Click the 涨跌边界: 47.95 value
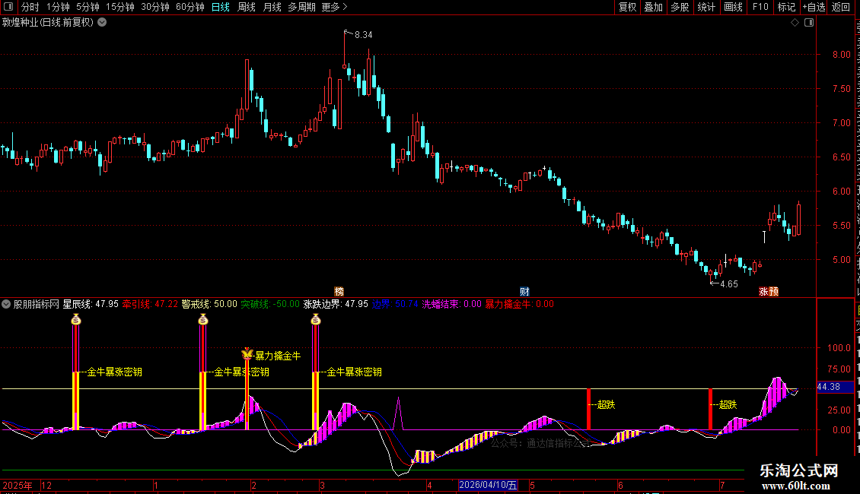Viewport: 860px width, 494px height. point(336,304)
